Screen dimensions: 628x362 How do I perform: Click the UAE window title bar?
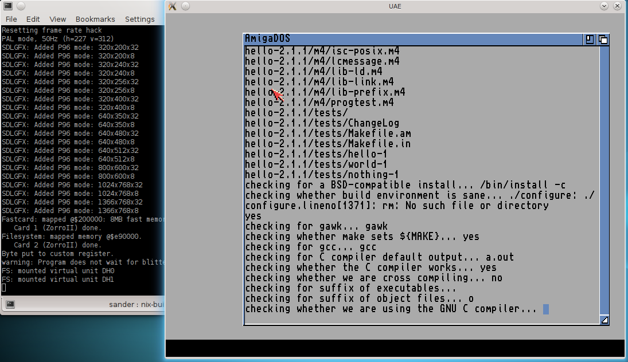395,6
